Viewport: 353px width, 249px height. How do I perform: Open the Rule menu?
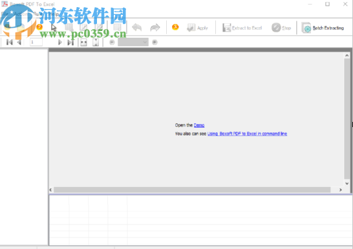tap(37, 14)
